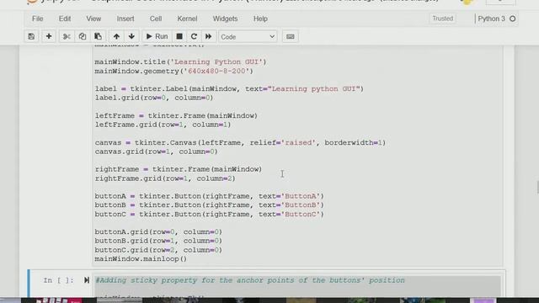Click the buttonB.grid line
This screenshot has height=303, width=539.
pyautogui.click(x=158, y=241)
